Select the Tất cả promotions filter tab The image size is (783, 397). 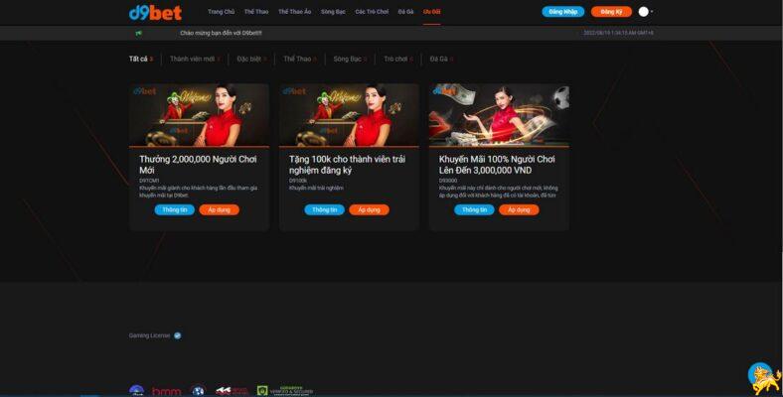click(141, 59)
